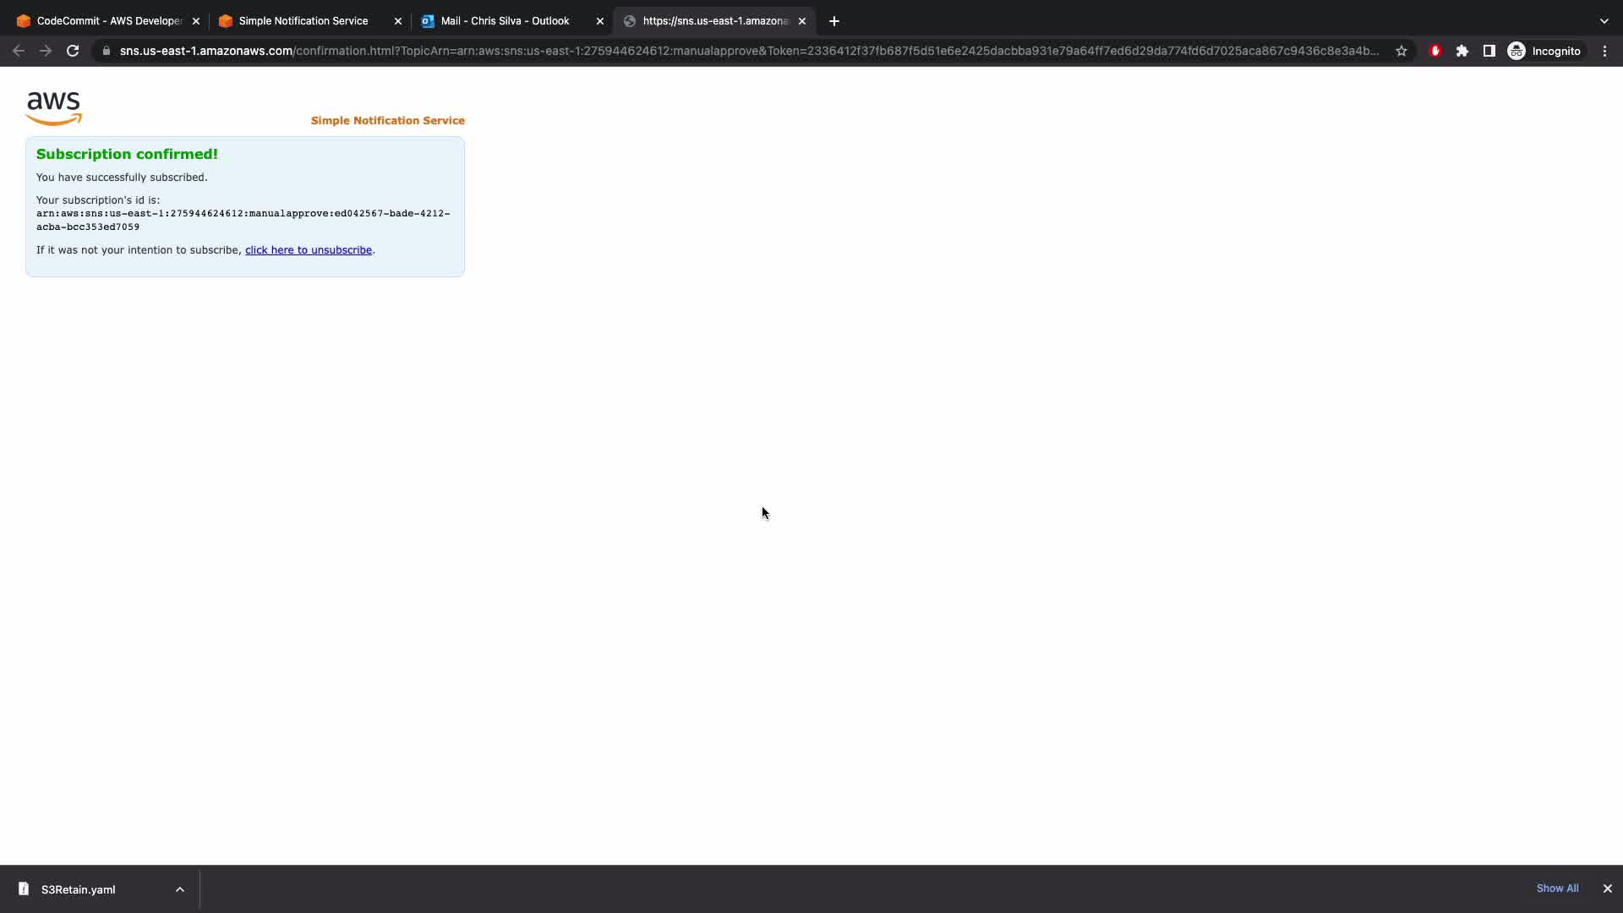Open the Extensions puzzle icon
The width and height of the screenshot is (1623, 913).
tap(1462, 51)
